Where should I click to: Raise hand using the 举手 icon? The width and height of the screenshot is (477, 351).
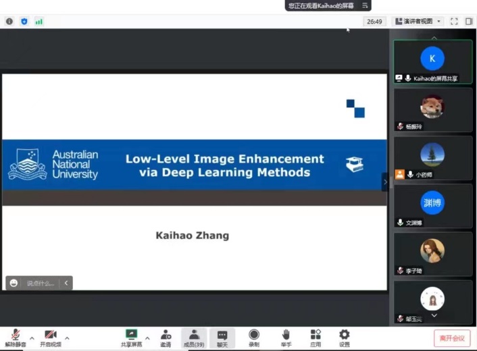pos(286,336)
